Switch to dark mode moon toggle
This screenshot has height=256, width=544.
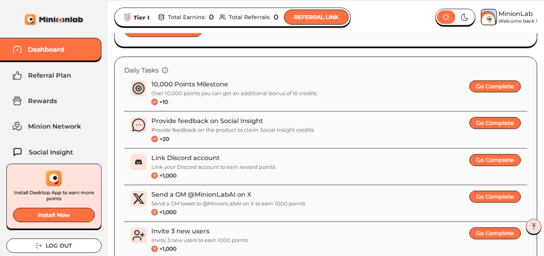pos(464,17)
